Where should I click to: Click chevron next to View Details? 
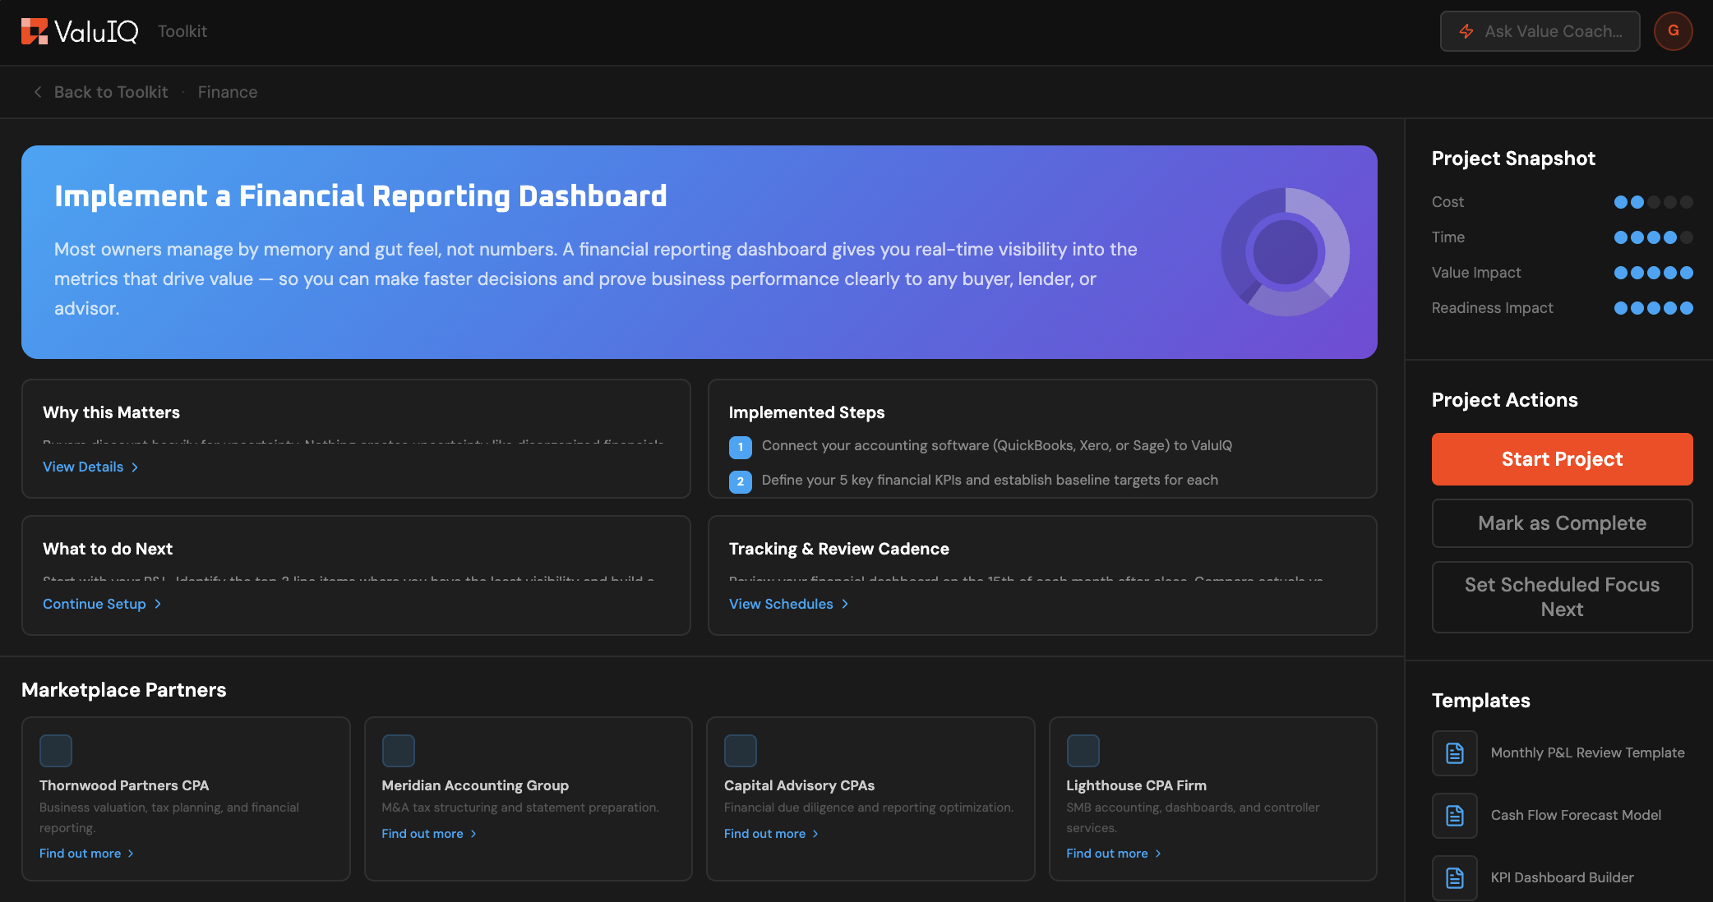[x=135, y=467]
